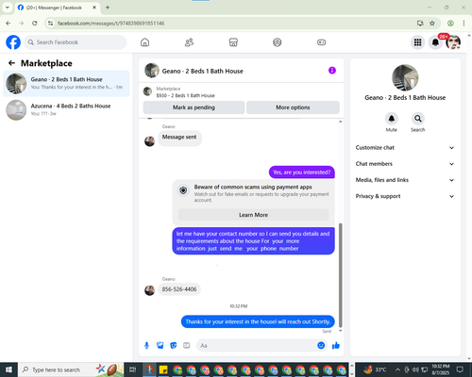Open the Marketplace storefront icon
The height and width of the screenshot is (377, 472).
(233, 42)
